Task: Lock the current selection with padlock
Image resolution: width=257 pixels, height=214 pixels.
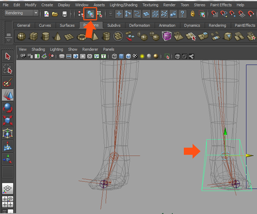Action: coord(193,14)
